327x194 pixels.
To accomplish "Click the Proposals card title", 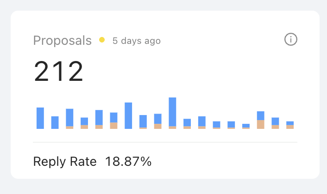I will pos(62,41).
